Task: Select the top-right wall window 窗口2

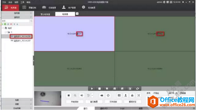Action: [x=155, y=34]
